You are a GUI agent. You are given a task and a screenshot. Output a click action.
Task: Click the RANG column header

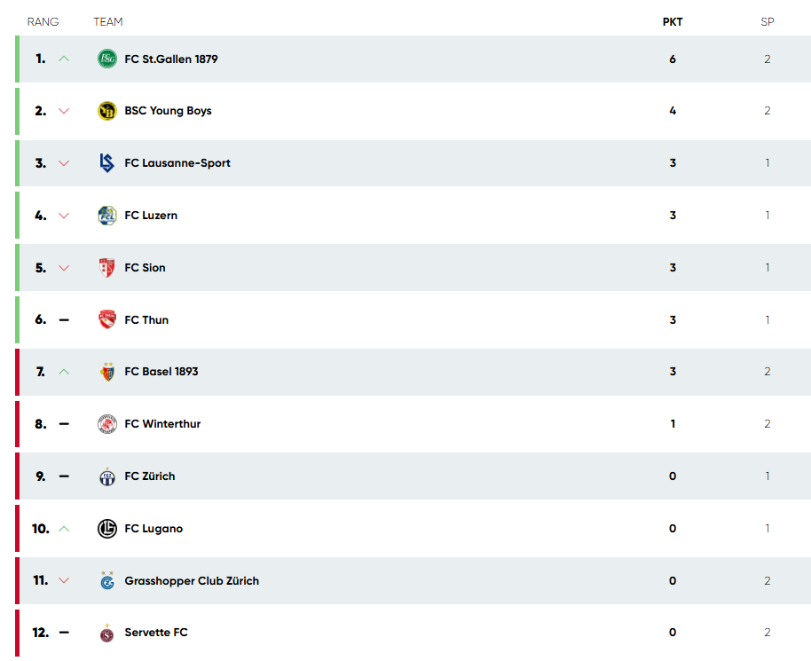tap(43, 21)
